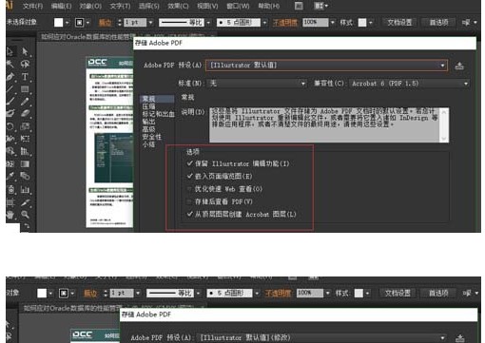Select the Free Transform tool
The width and height of the screenshot is (485, 343).
click(25, 139)
